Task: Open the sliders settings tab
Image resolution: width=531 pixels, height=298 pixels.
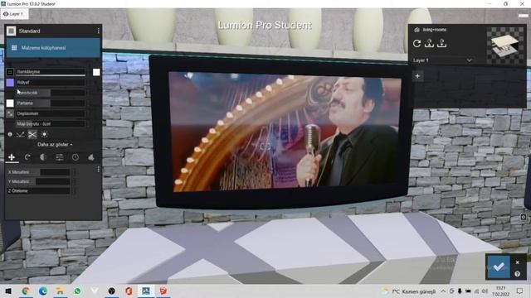Action: tap(59, 157)
